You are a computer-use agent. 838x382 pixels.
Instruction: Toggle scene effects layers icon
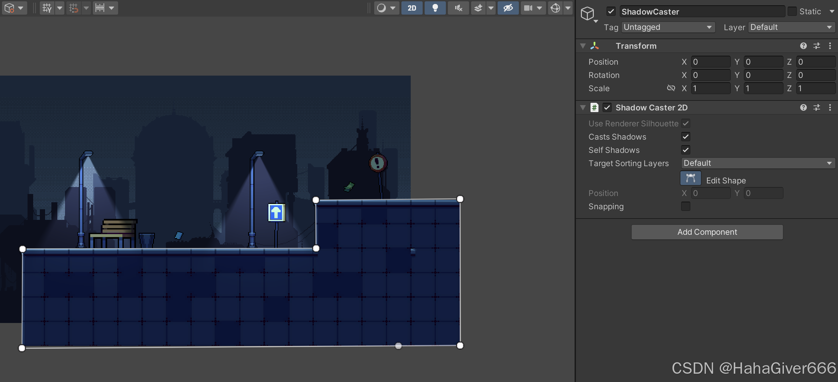pyautogui.click(x=478, y=8)
